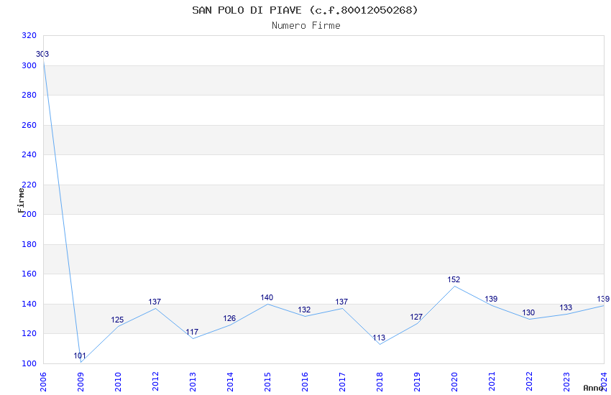Click the x-axis year 2014
The height and width of the screenshot is (395, 611).
click(230, 382)
